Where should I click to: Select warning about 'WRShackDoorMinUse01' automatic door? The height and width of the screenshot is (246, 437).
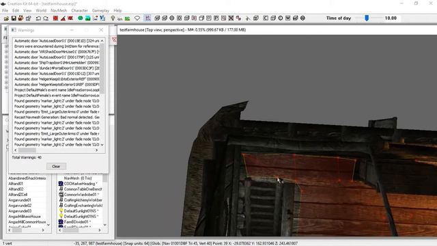click(x=57, y=52)
